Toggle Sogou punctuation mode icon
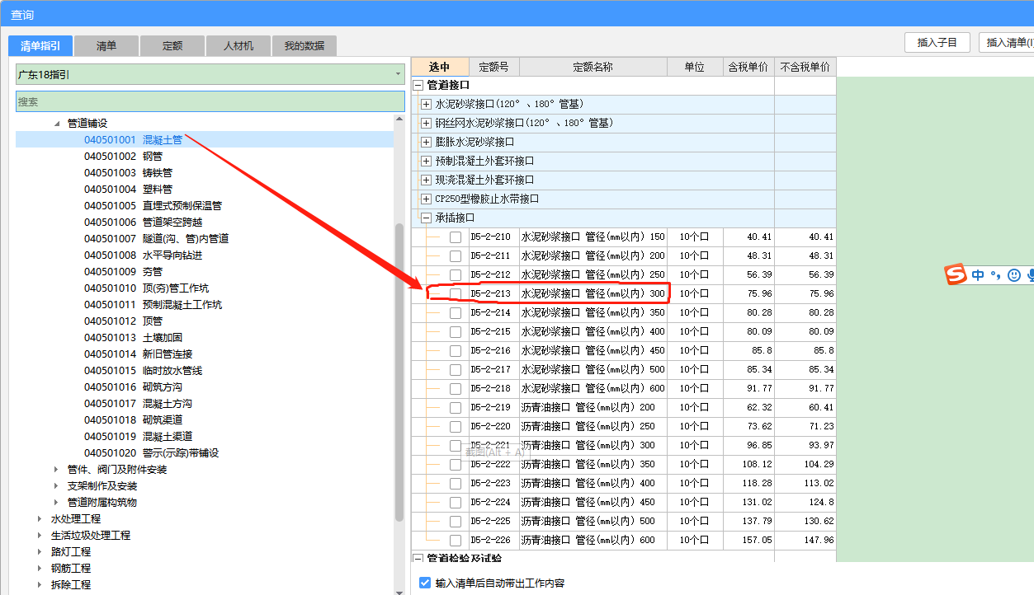 [x=995, y=275]
